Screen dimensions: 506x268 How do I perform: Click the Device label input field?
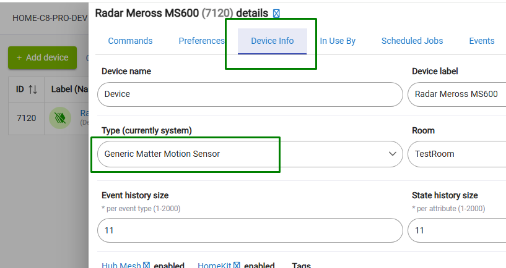coord(456,94)
